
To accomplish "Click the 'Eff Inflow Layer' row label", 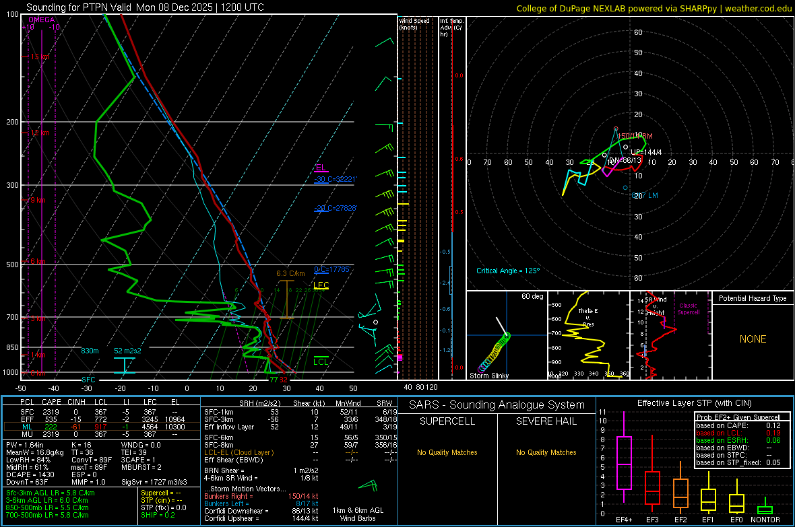I will [228, 427].
